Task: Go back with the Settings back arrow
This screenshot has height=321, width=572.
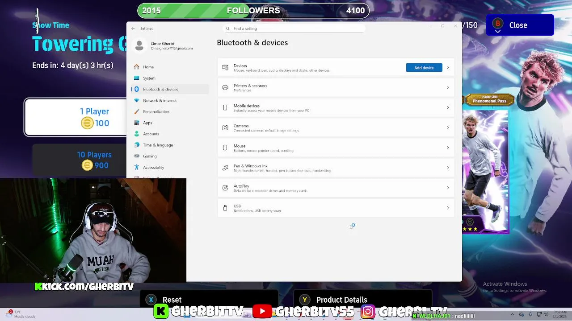Action: coord(133,29)
